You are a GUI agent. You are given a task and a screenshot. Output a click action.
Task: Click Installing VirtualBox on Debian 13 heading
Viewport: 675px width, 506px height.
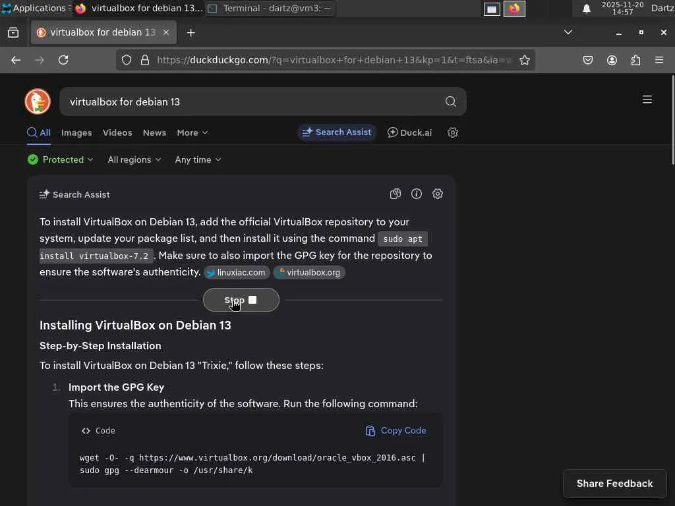pos(135,325)
